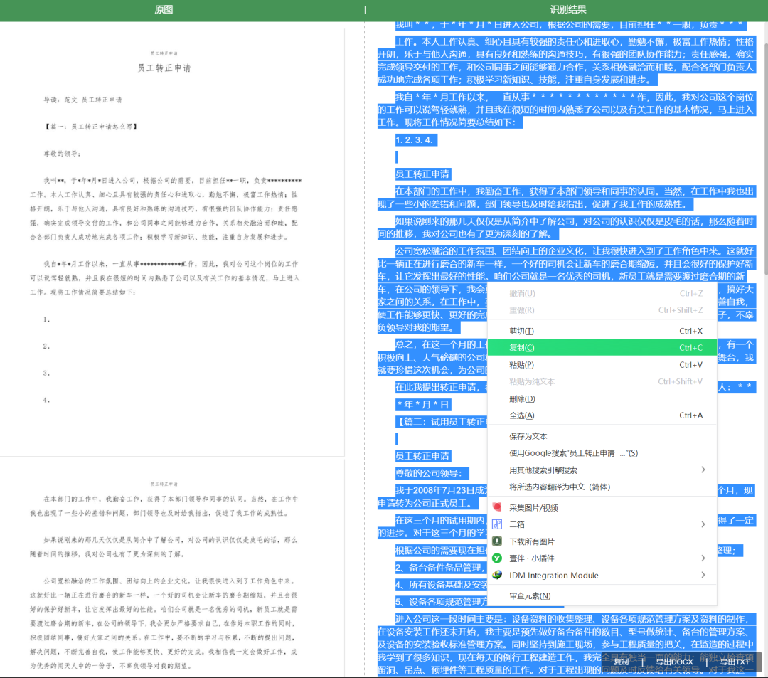Viewport: 768px width, 678px height.
Task: Click the greyed 重做(R) entry
Action: 602,310
